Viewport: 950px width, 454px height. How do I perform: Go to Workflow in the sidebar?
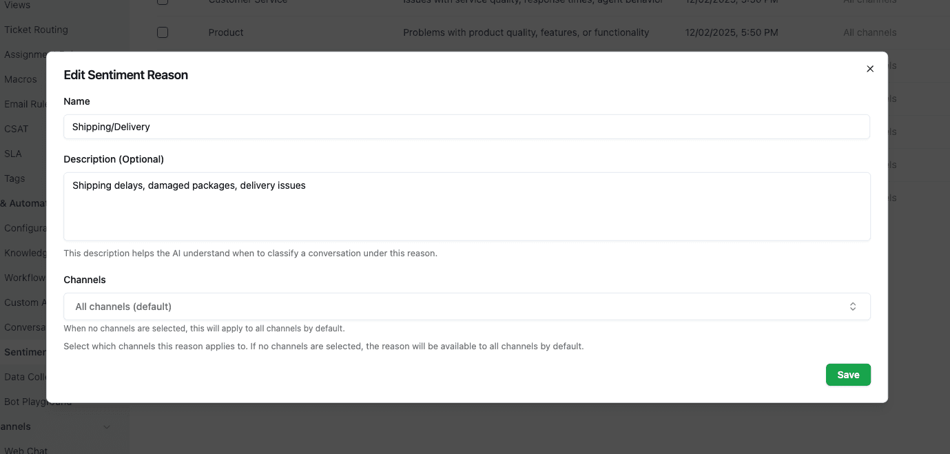pyautogui.click(x=25, y=278)
